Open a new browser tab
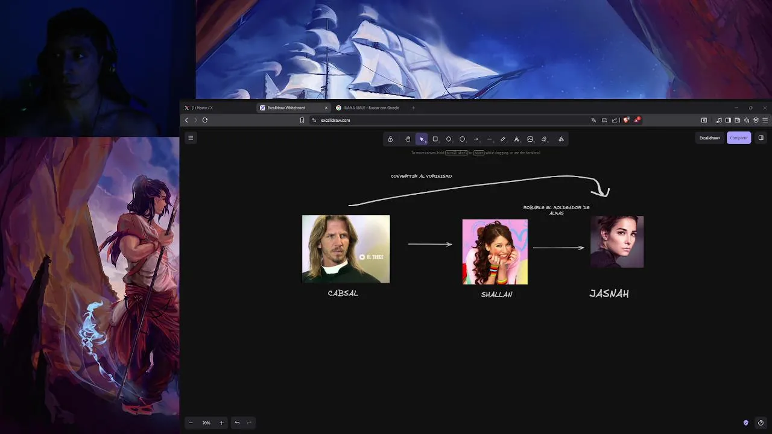Image resolution: width=772 pixels, height=434 pixels. tap(413, 108)
